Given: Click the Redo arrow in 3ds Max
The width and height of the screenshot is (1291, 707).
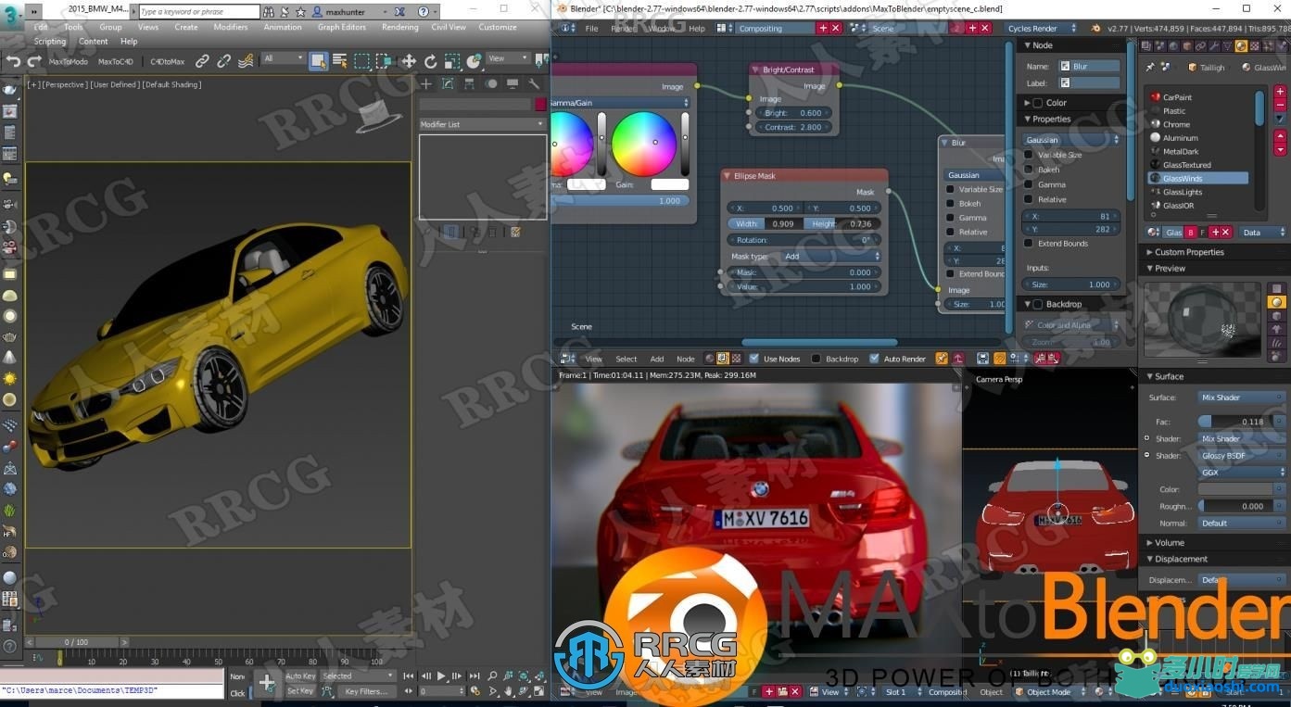Looking at the screenshot, I should tap(34, 61).
